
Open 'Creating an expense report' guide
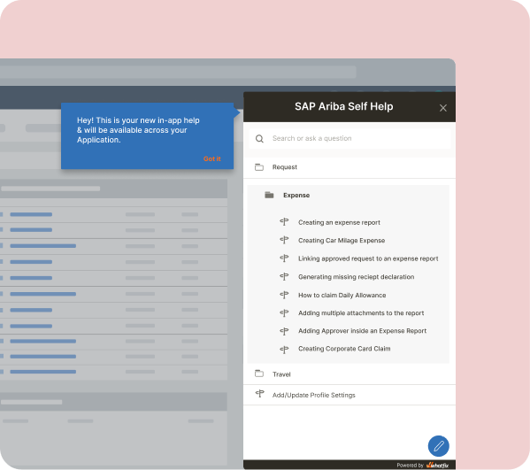(339, 222)
